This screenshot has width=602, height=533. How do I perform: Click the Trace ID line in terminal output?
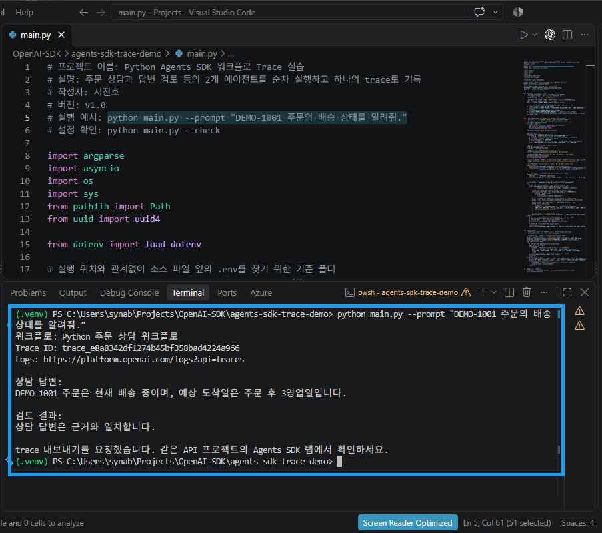click(x=127, y=348)
